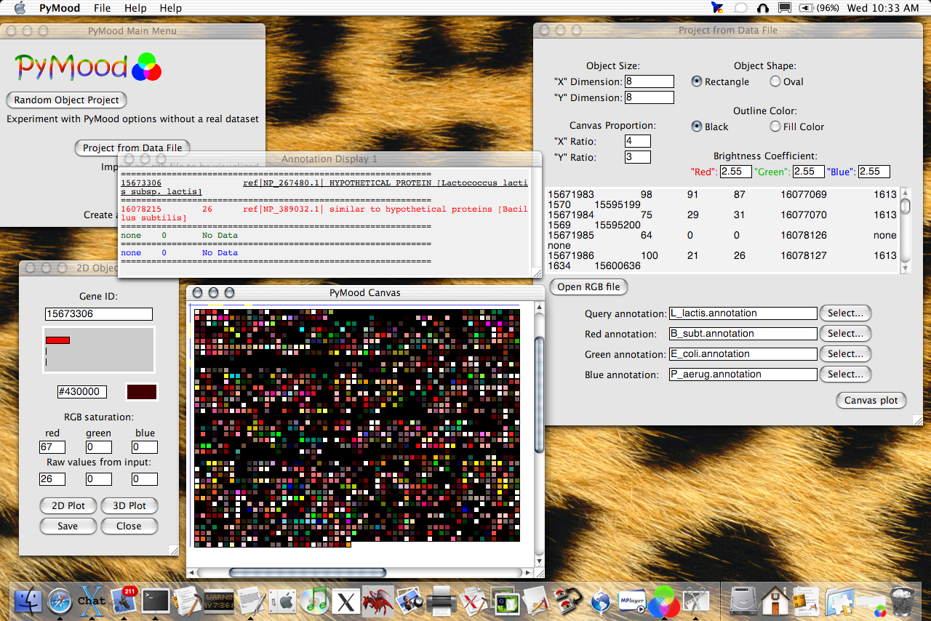Click the headphones icon in menu bar
The image size is (931, 621).
point(763,8)
